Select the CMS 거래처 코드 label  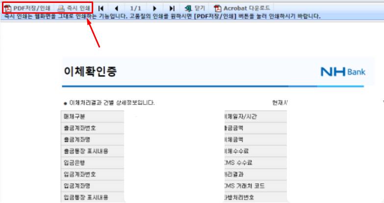(x=244, y=186)
